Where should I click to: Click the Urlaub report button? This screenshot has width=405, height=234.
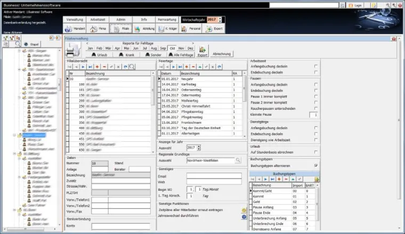(x=101, y=54)
